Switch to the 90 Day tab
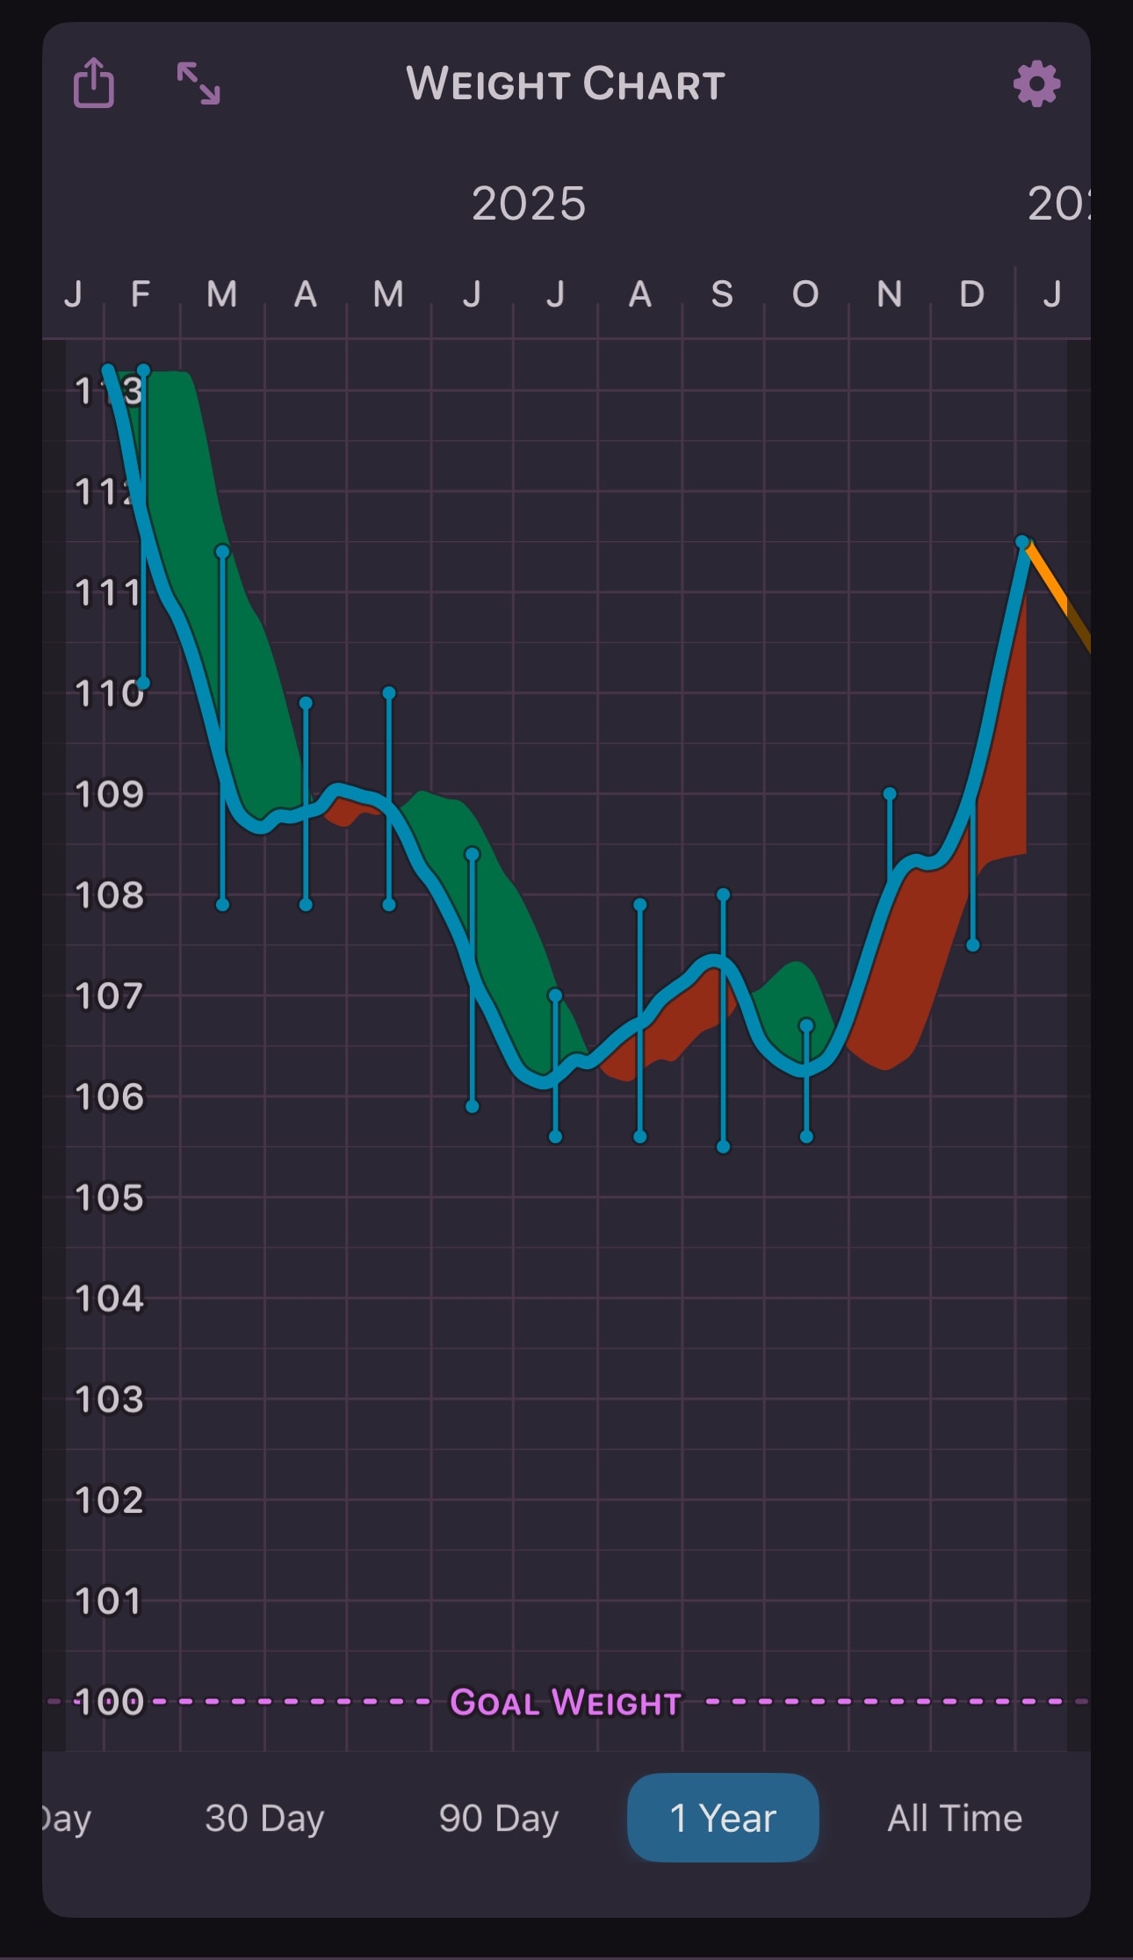The height and width of the screenshot is (1960, 1133). [x=499, y=1819]
